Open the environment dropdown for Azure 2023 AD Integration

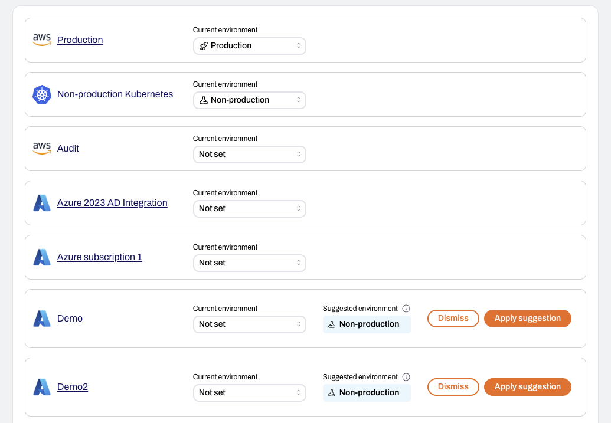249,208
